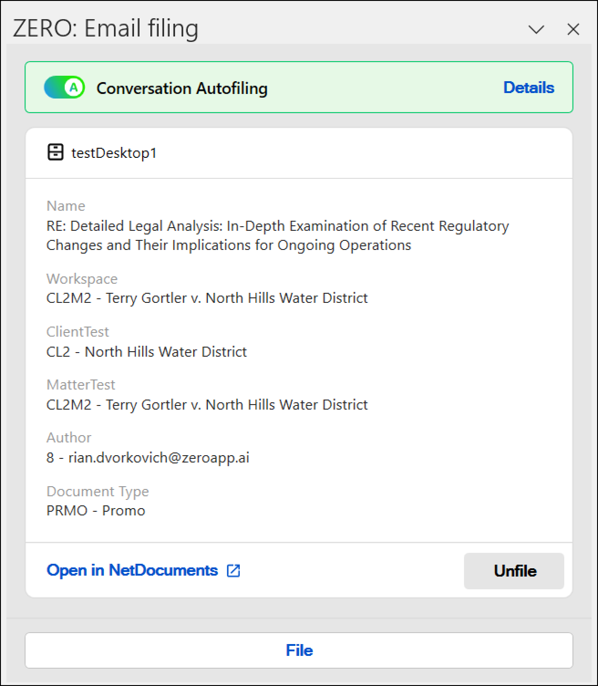Image resolution: width=598 pixels, height=686 pixels.
Task: Unfile the email using the Unfile button
Action: pyautogui.click(x=514, y=571)
